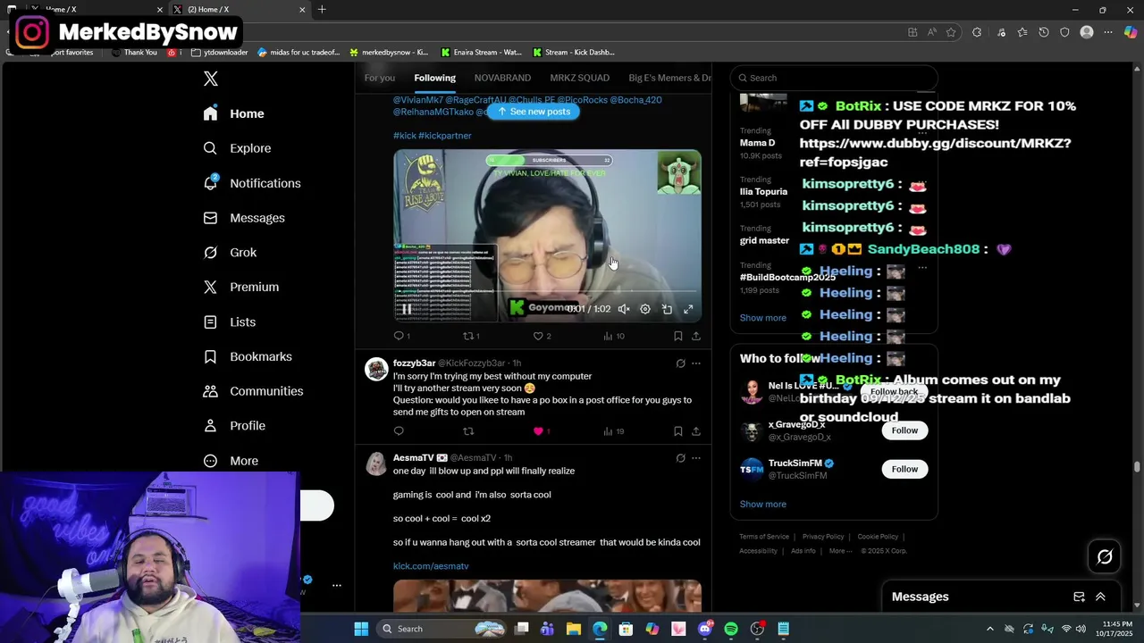Repost the video post
Image resolution: width=1144 pixels, height=643 pixels.
pyautogui.click(x=468, y=336)
